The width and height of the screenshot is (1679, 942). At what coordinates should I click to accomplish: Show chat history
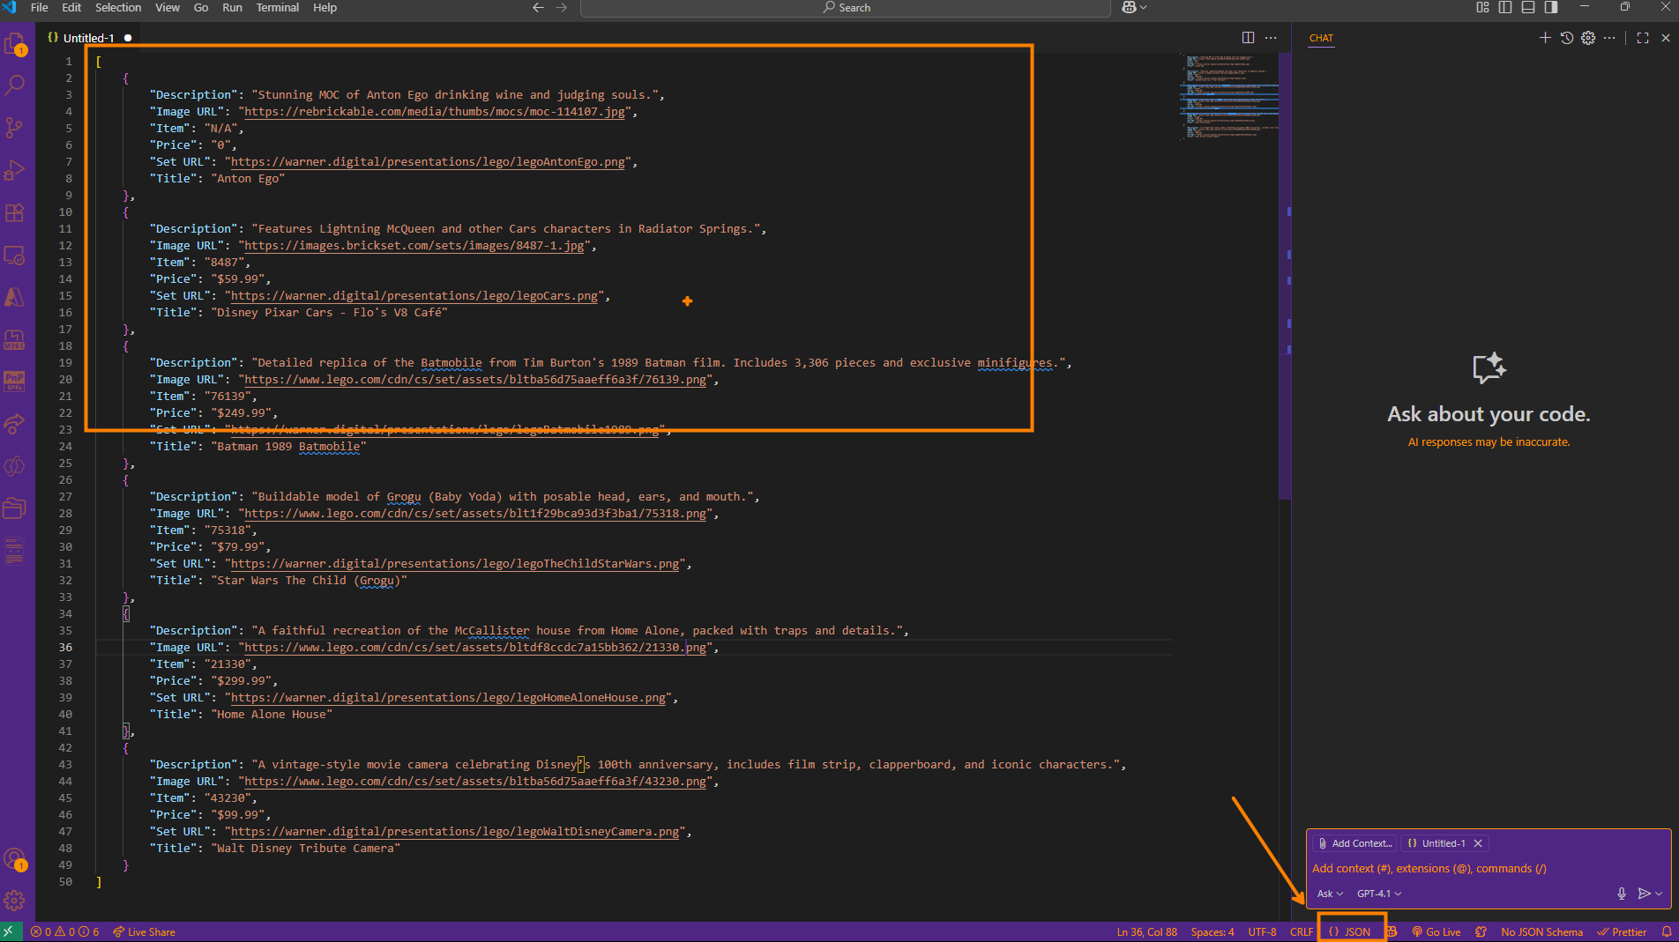coord(1567,38)
